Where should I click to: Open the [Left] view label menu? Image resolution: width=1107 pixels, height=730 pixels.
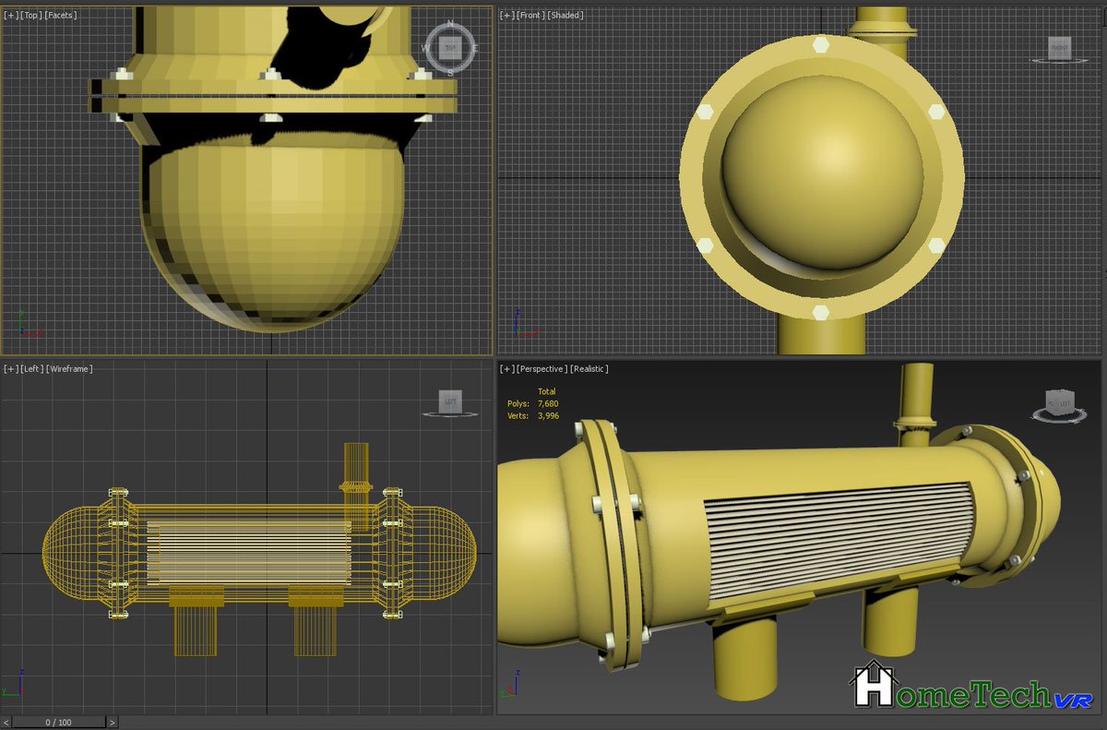click(30, 368)
